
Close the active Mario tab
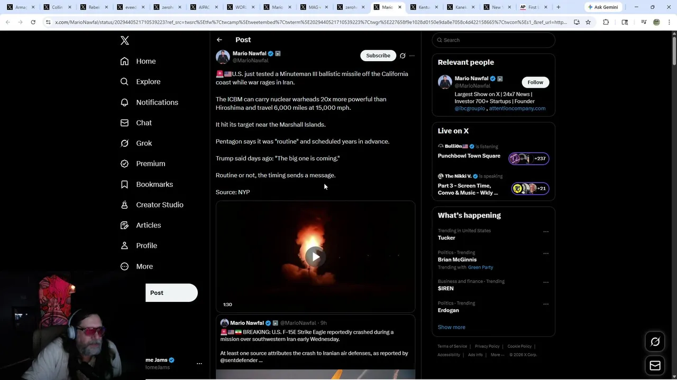400,7
